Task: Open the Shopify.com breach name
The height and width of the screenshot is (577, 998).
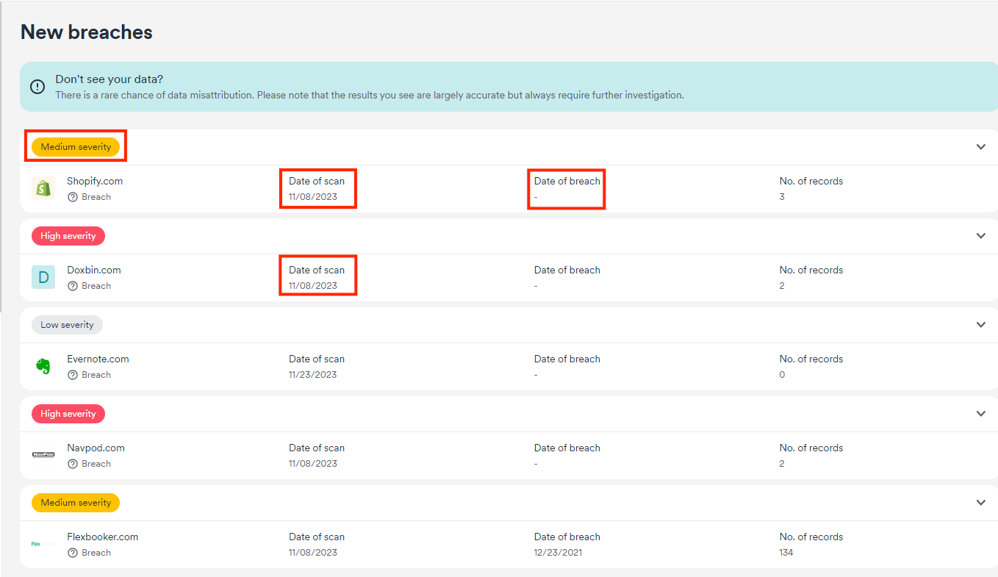Action: click(95, 181)
